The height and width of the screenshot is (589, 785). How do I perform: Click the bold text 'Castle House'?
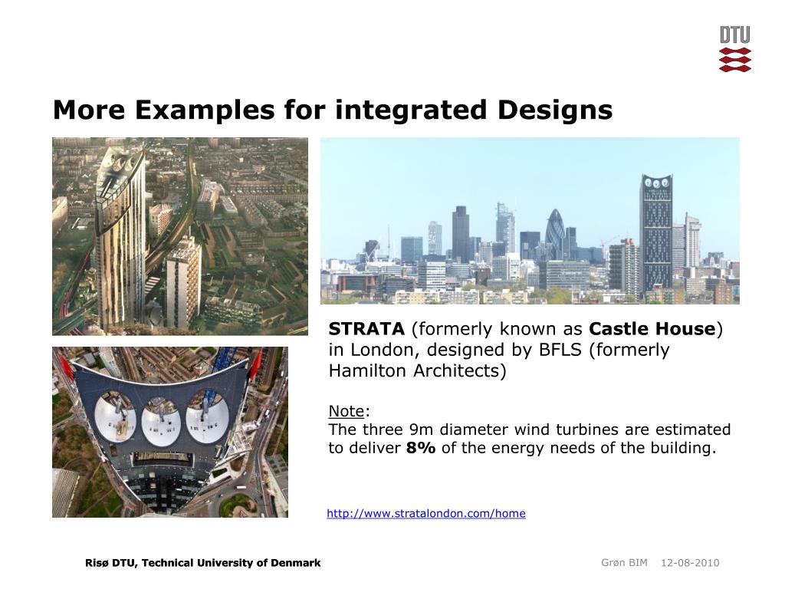pos(652,329)
